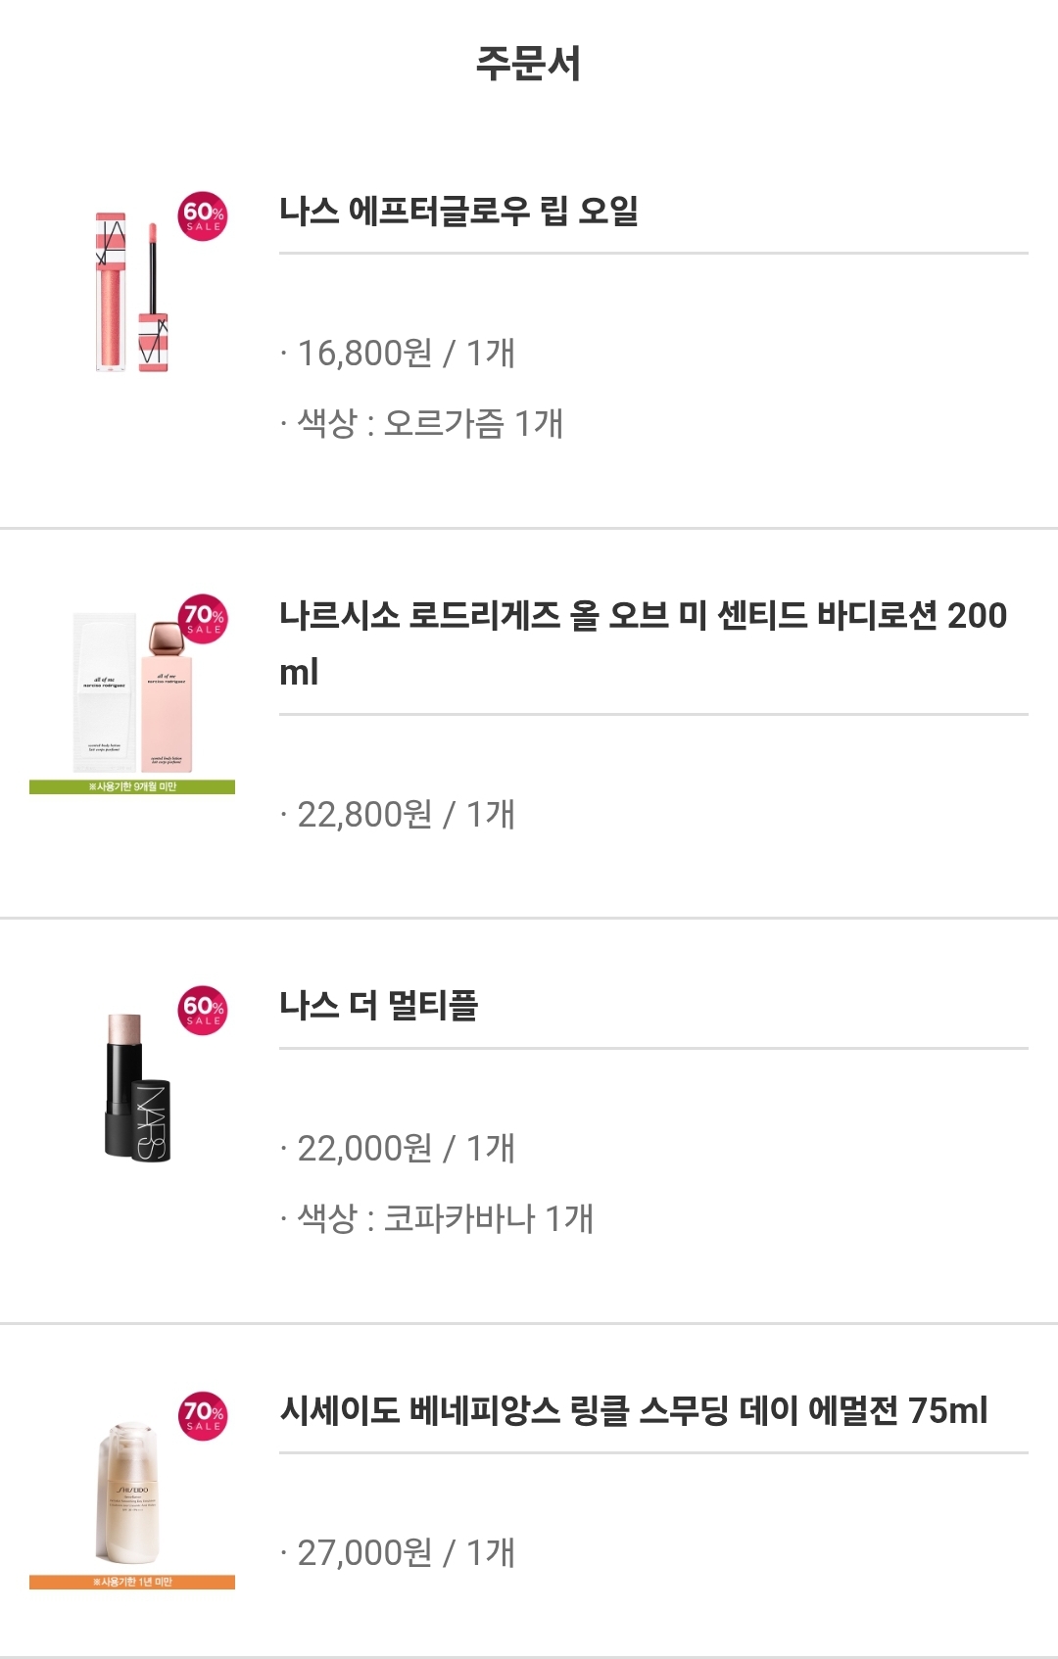
Task: Click the 60% sale badge on lip oil
Action: point(203,216)
